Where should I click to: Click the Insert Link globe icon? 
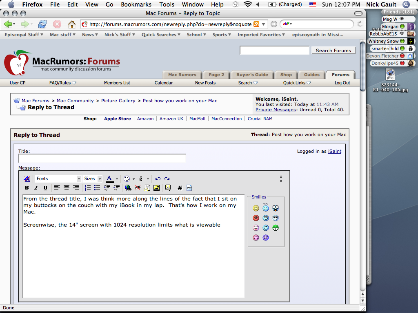[x=128, y=188]
